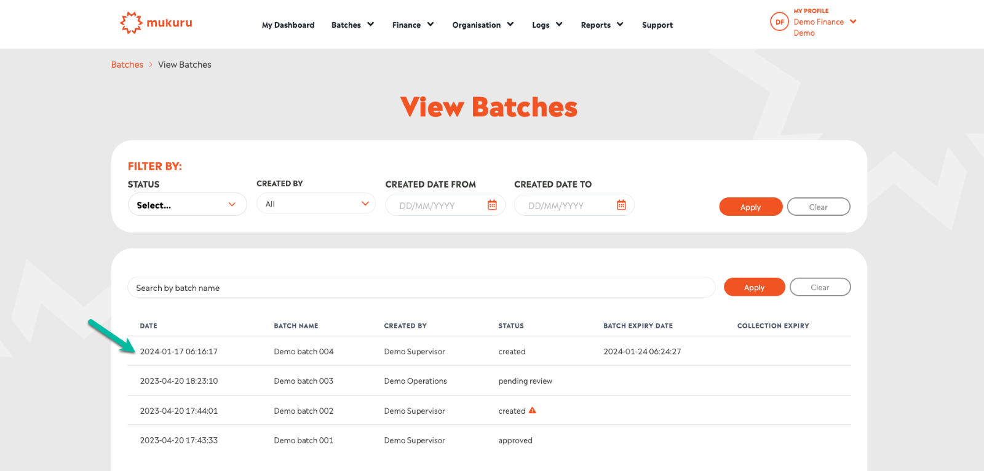Open the Created By dropdown

(315, 204)
